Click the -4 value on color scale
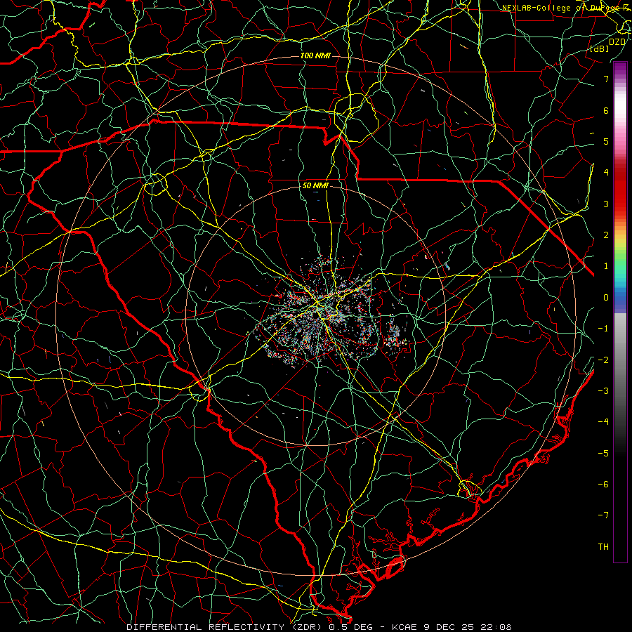Screen dimensions: 632x632 603,422
